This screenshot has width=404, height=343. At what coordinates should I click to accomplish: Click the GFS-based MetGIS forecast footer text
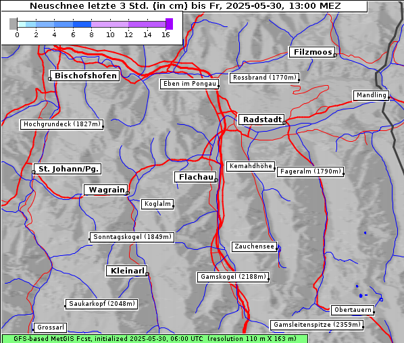(155, 339)
